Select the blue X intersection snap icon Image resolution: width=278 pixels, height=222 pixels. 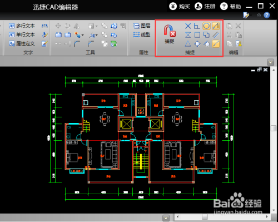coord(188,26)
